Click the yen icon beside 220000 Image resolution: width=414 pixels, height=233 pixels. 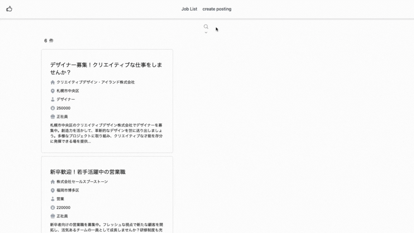pyautogui.click(x=53, y=208)
